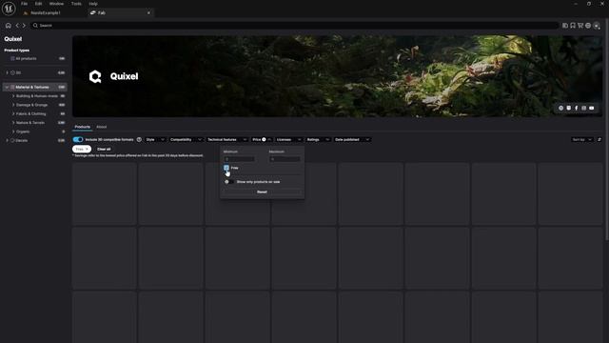Click the All products grid icon
This screenshot has width=609, height=343.
12,59
